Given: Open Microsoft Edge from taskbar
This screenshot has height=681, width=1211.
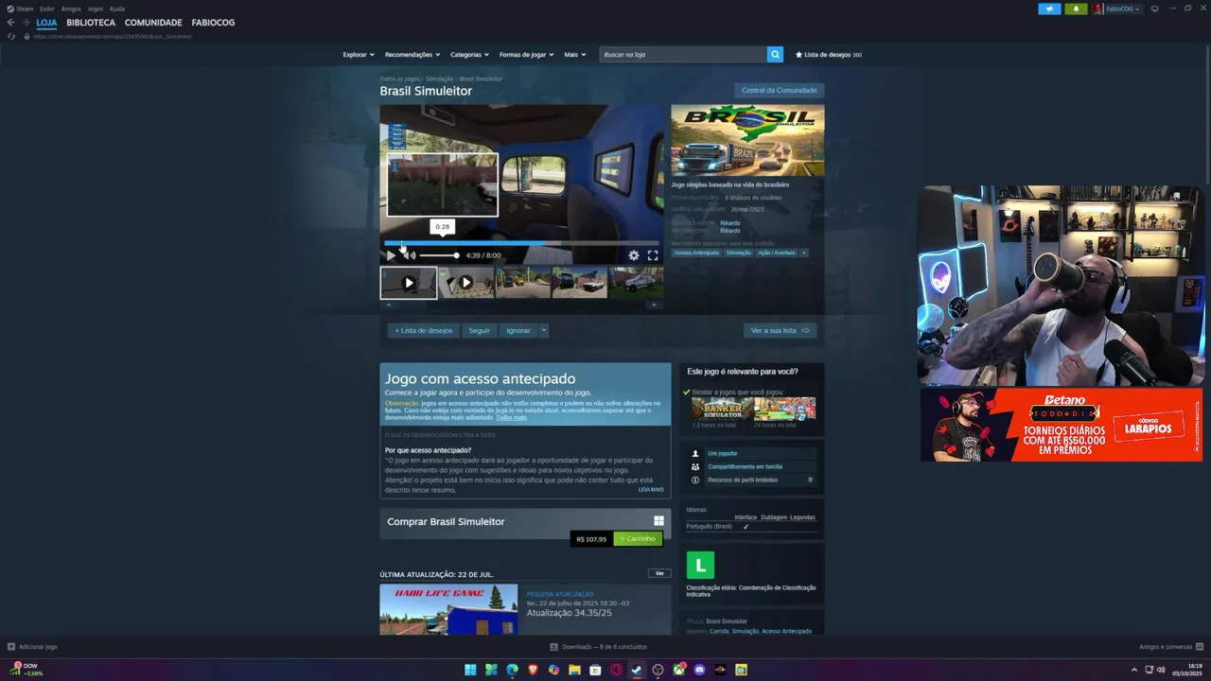Looking at the screenshot, I should click(x=512, y=670).
